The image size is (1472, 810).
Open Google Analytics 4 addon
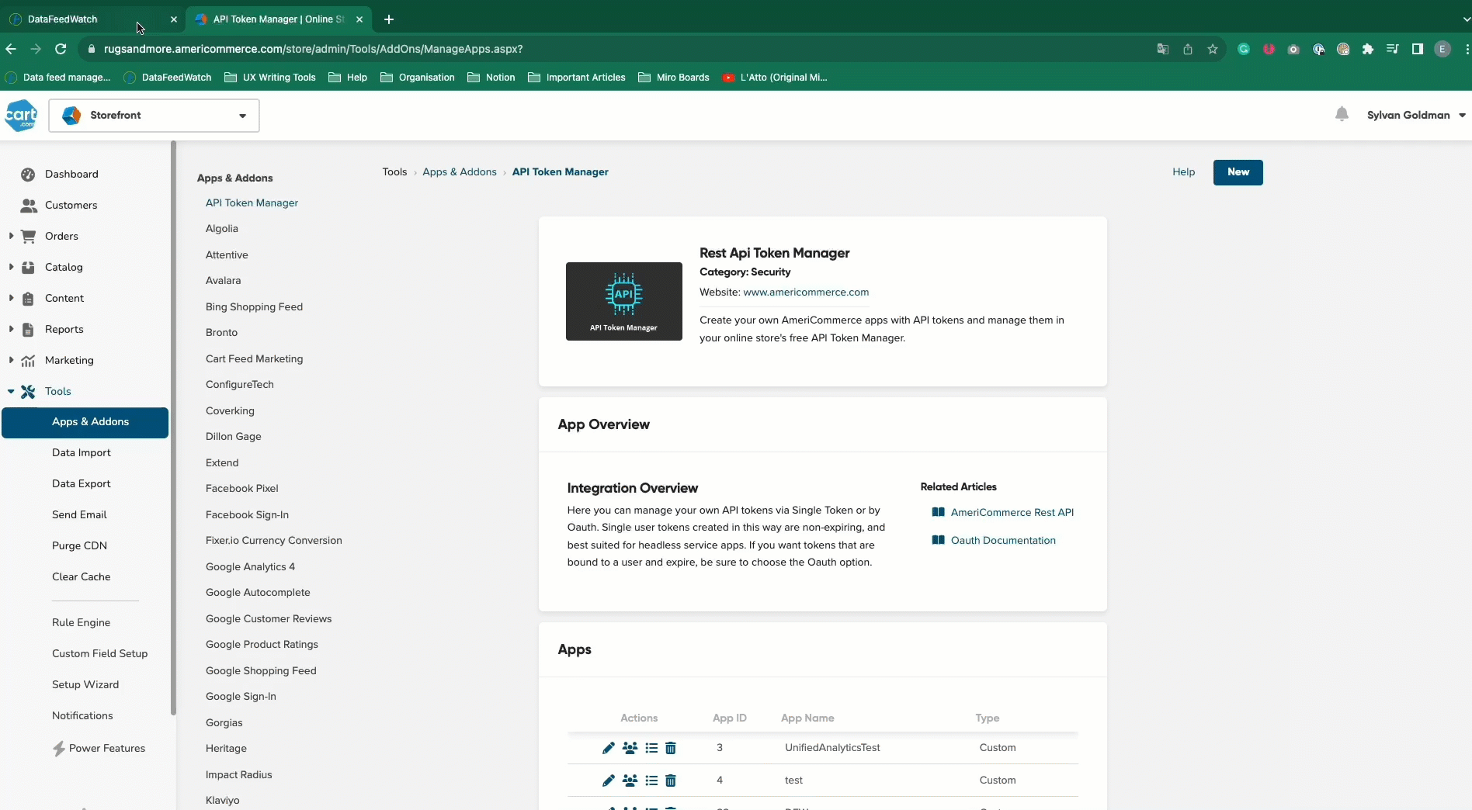click(x=250, y=567)
